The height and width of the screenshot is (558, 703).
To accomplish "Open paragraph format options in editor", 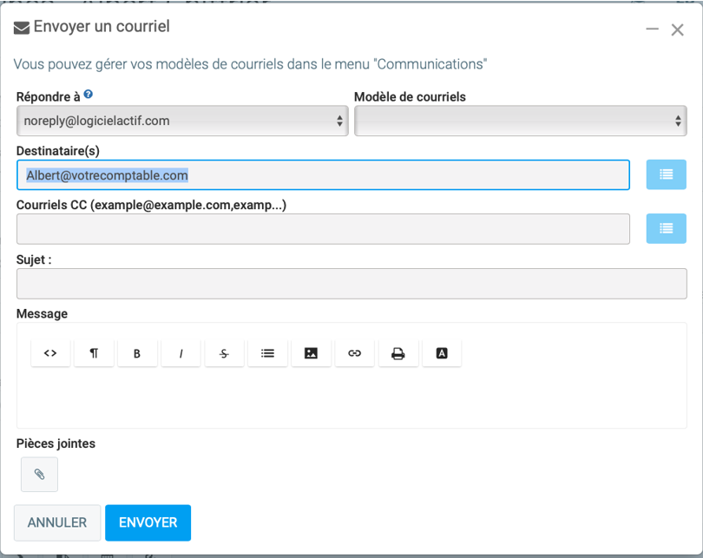I will 94,353.
